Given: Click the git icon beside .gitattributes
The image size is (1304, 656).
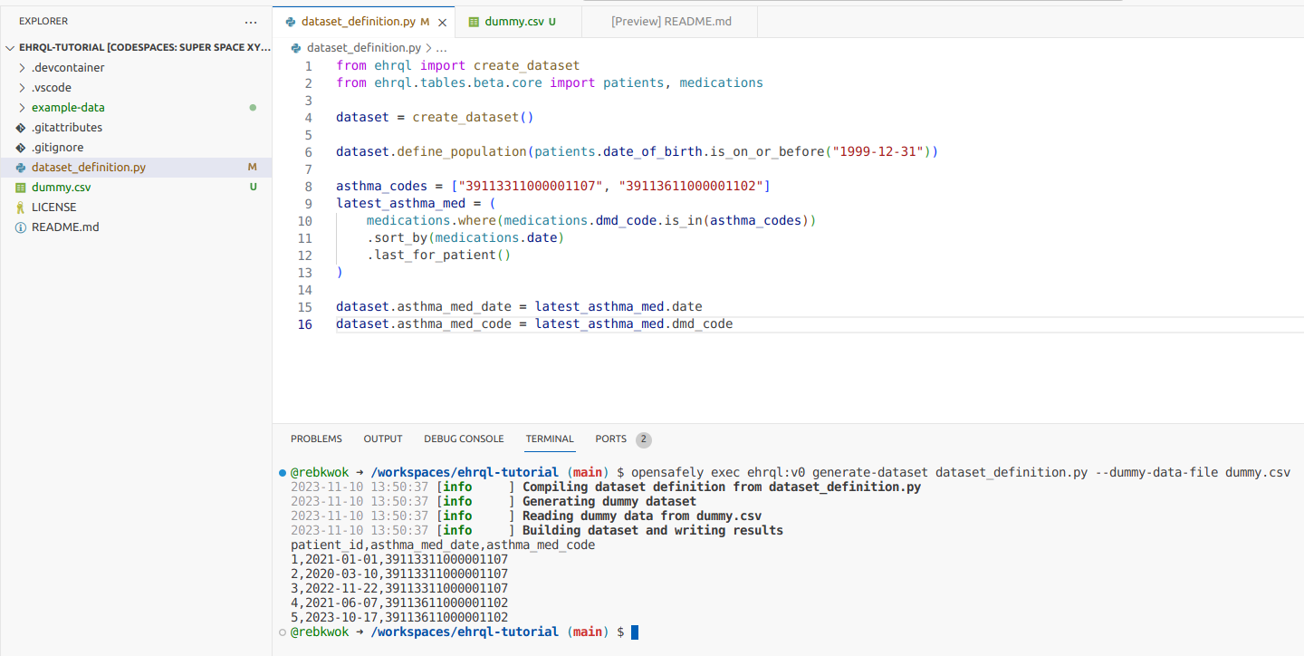Looking at the screenshot, I should [22, 127].
